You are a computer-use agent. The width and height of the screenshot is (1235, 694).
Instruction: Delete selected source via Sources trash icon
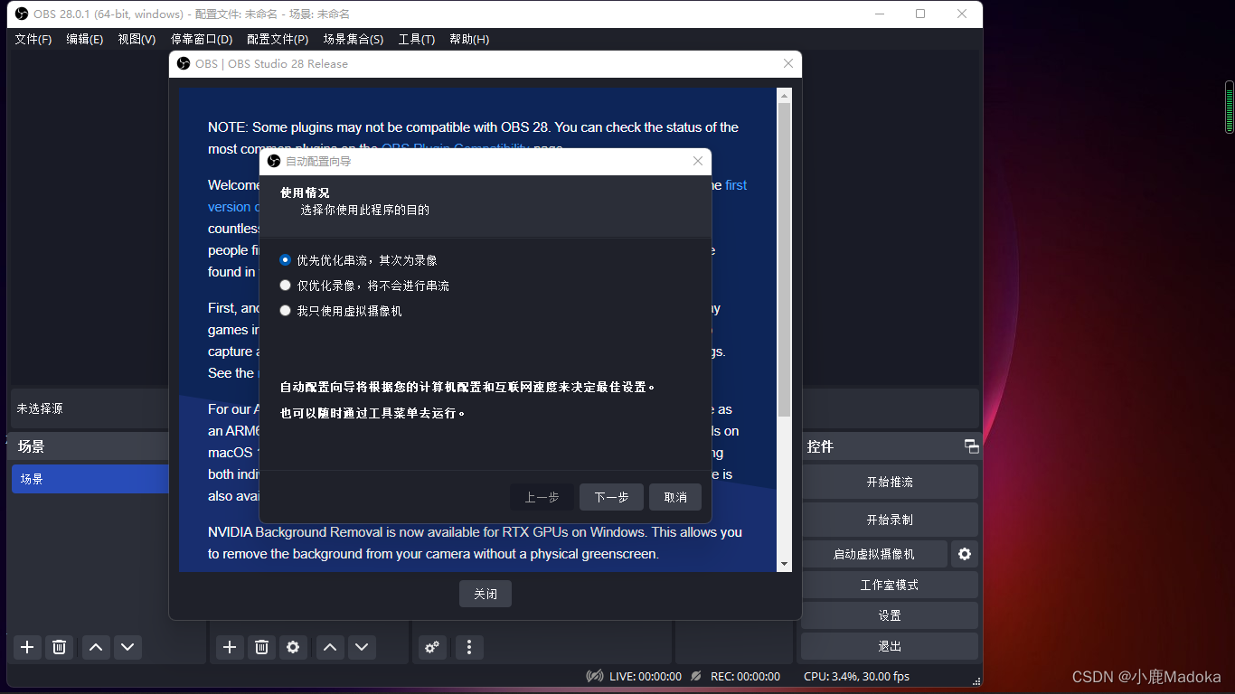point(261,647)
